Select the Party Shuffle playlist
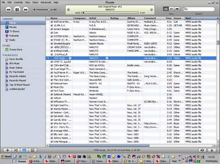The width and height of the screenshot is (220, 164). 16,59
